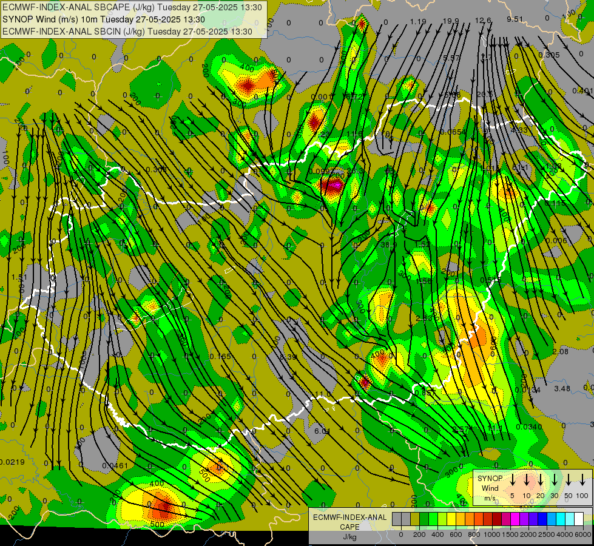Click the '1.52' map value
The height and width of the screenshot is (546, 594).
click(422, 244)
